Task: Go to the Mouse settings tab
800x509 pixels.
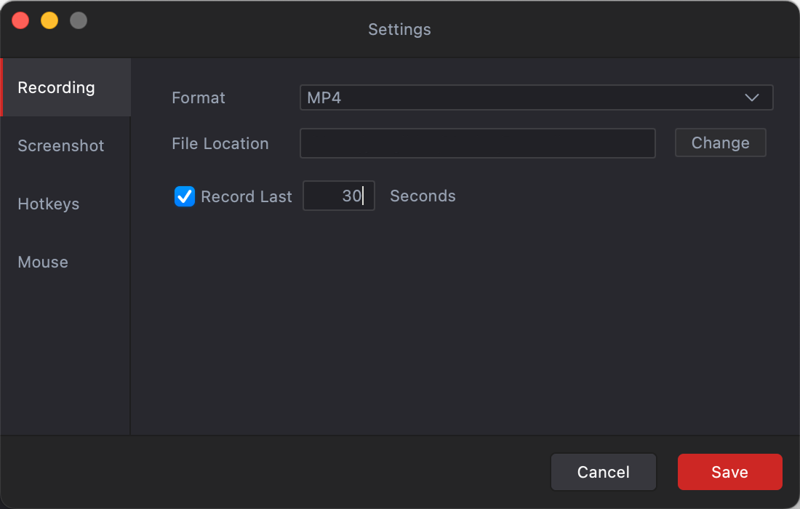Action: (43, 262)
